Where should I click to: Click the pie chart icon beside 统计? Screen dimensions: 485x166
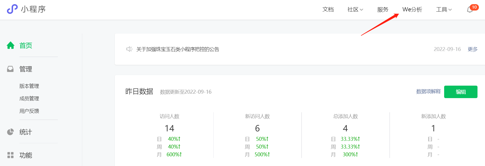10,132
